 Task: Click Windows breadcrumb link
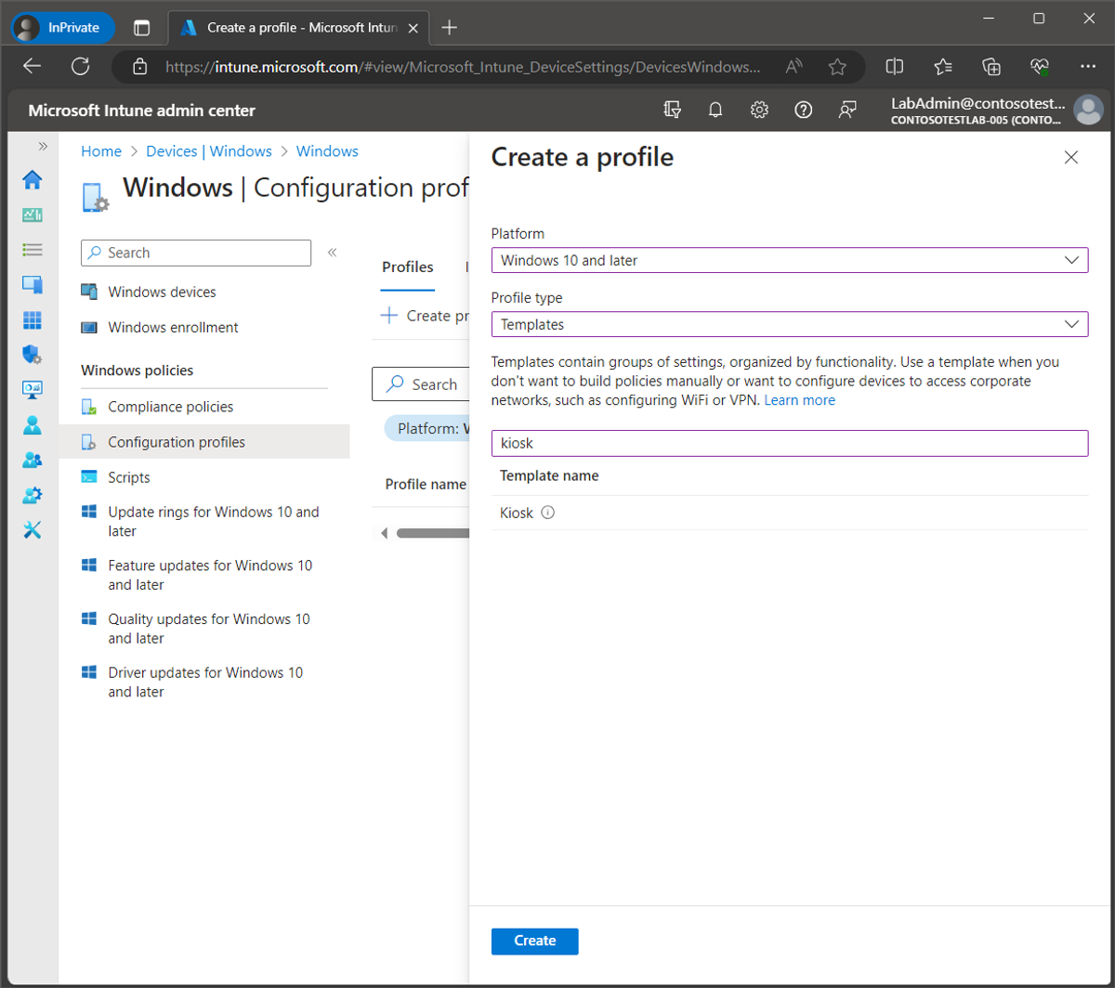tap(327, 151)
